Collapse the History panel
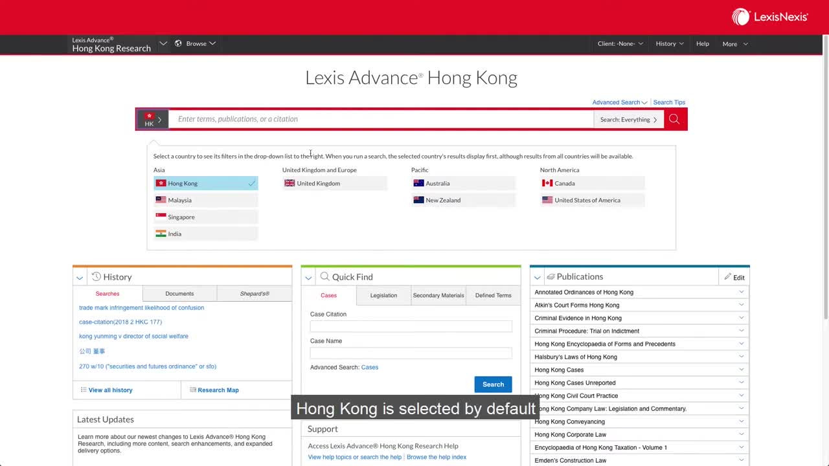The height and width of the screenshot is (466, 829). tap(80, 278)
